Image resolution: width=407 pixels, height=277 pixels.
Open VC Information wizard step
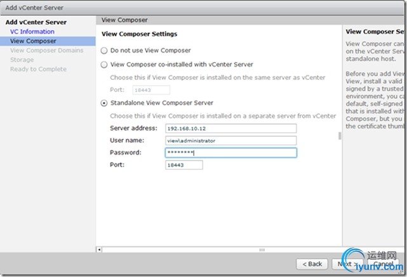click(x=32, y=32)
